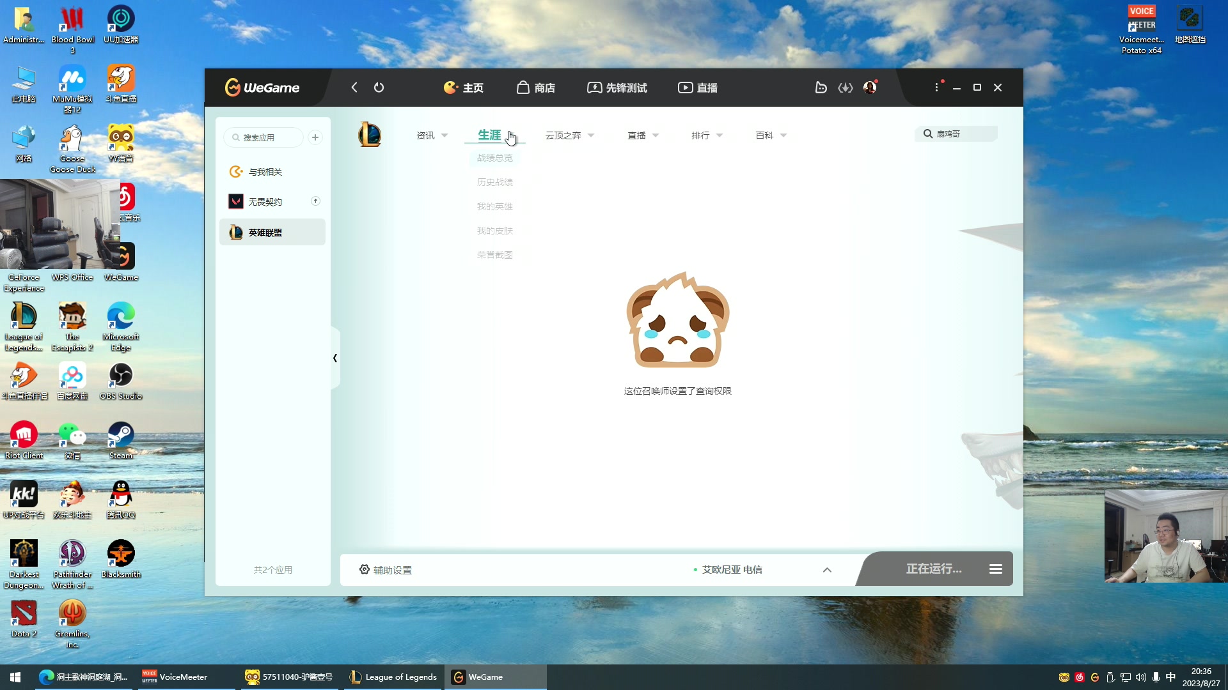The width and height of the screenshot is (1228, 690).
Task: Open the three-dot more menu
Action: tap(937, 87)
